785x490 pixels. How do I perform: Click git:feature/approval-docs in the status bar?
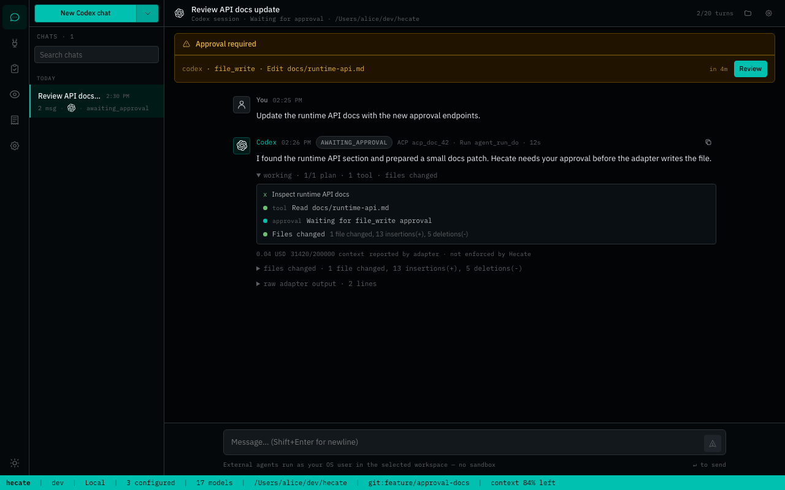tap(419, 483)
